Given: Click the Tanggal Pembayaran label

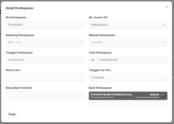Looking at the screenshot, I should 19,53.
